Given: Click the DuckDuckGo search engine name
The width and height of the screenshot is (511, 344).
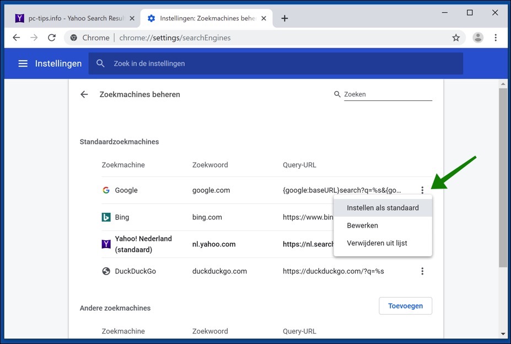Looking at the screenshot, I should click(135, 271).
